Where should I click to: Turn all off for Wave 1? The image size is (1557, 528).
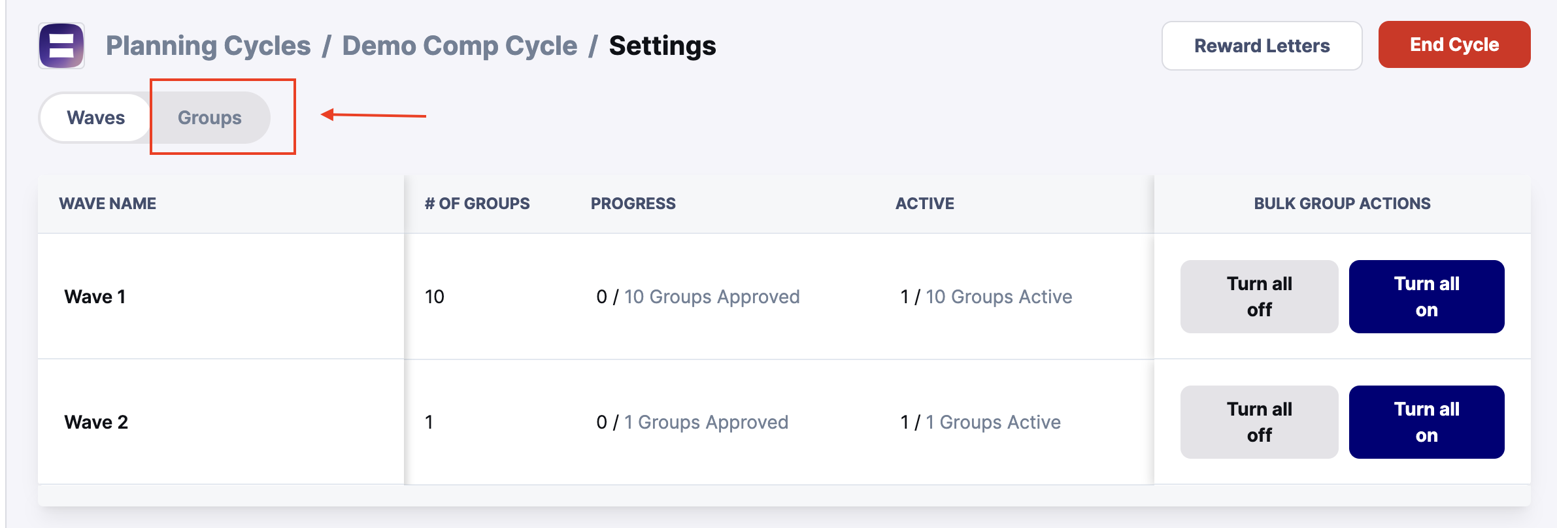(x=1259, y=297)
